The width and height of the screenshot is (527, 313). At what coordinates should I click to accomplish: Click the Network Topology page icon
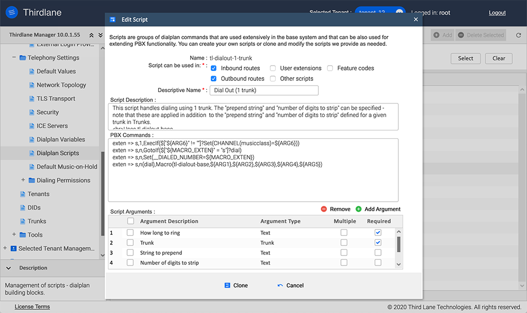[32, 85]
